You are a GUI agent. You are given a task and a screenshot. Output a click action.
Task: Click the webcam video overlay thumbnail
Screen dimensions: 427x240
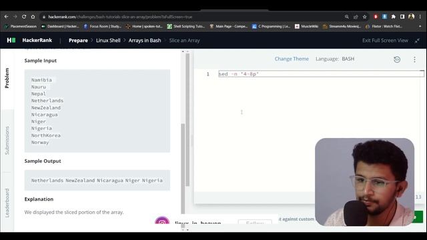point(365,182)
